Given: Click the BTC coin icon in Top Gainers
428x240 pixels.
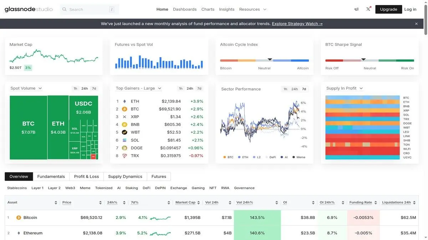Looking at the screenshot, I should tap(124, 109).
